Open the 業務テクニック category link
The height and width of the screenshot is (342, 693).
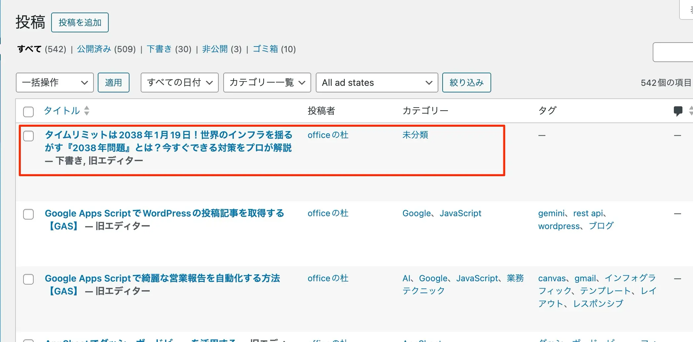(463, 285)
